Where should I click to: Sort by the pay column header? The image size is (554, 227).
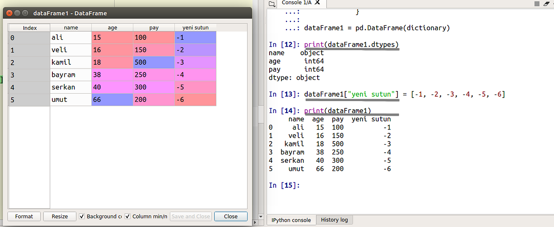[154, 28]
